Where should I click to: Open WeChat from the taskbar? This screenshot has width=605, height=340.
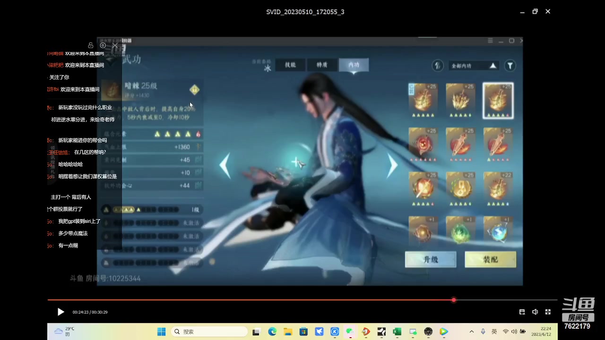coord(350,331)
